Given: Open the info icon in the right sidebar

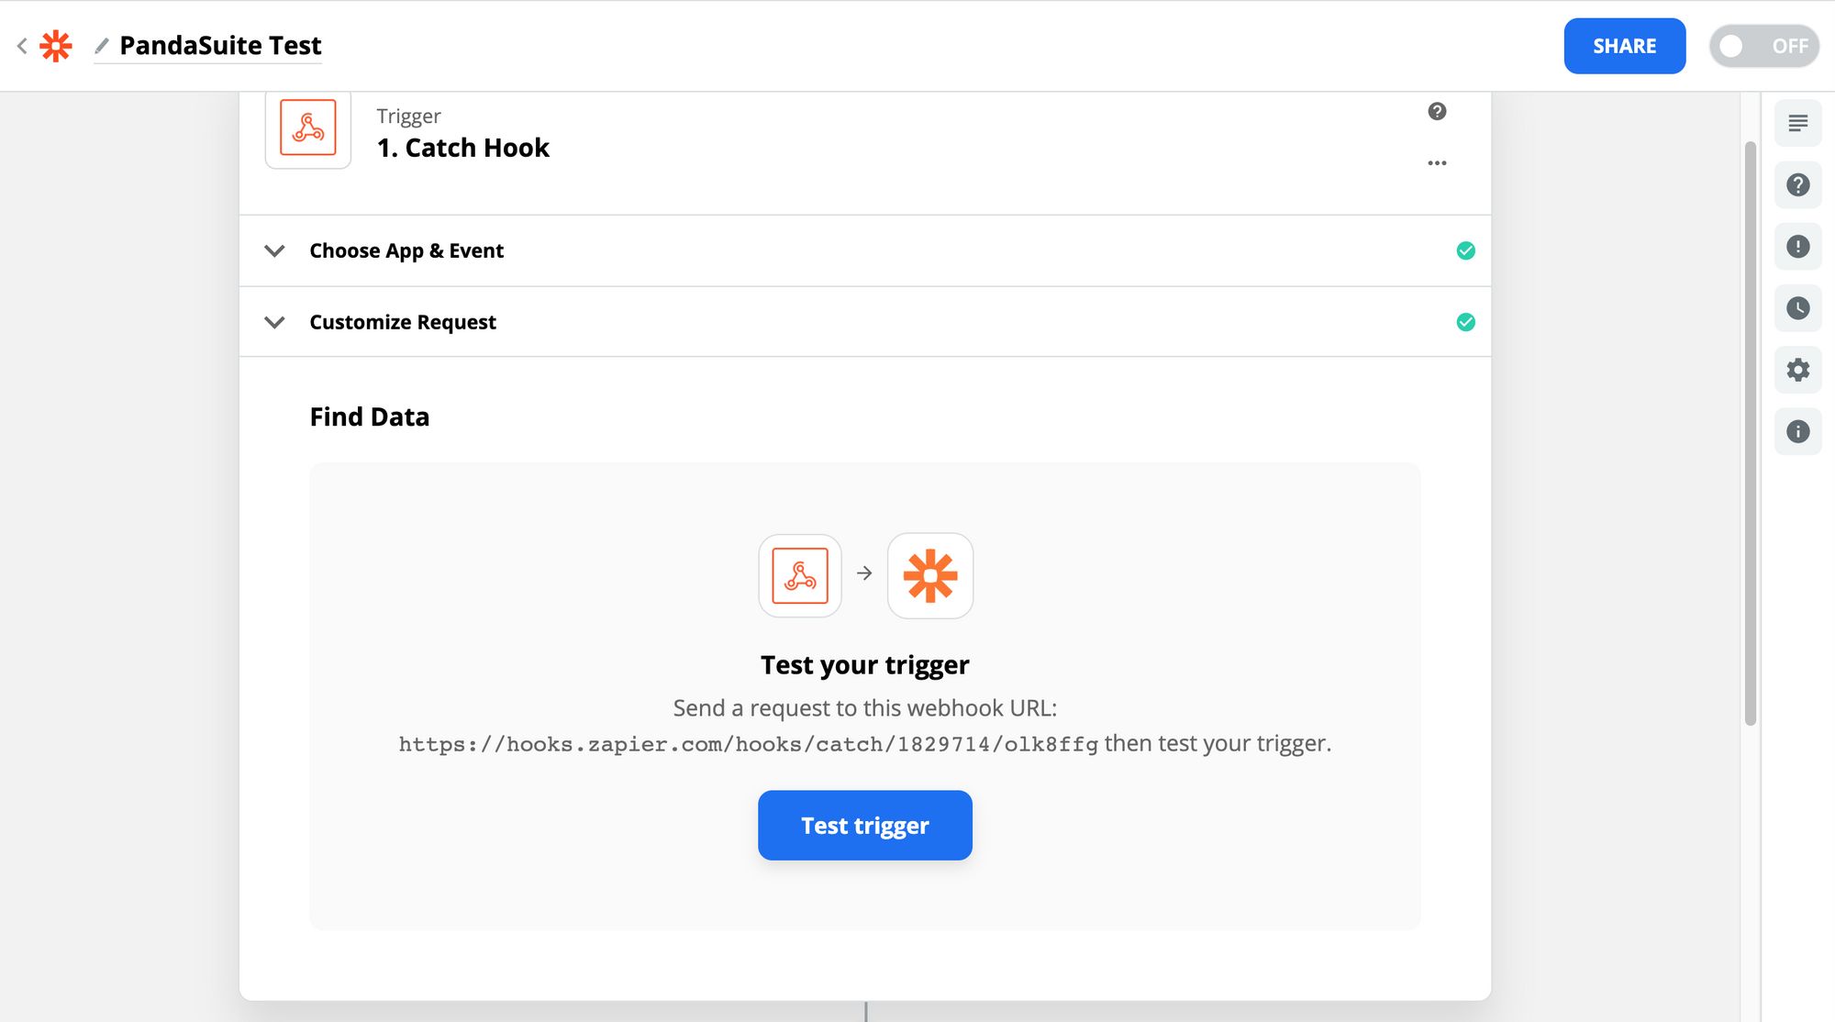Looking at the screenshot, I should [x=1797, y=431].
